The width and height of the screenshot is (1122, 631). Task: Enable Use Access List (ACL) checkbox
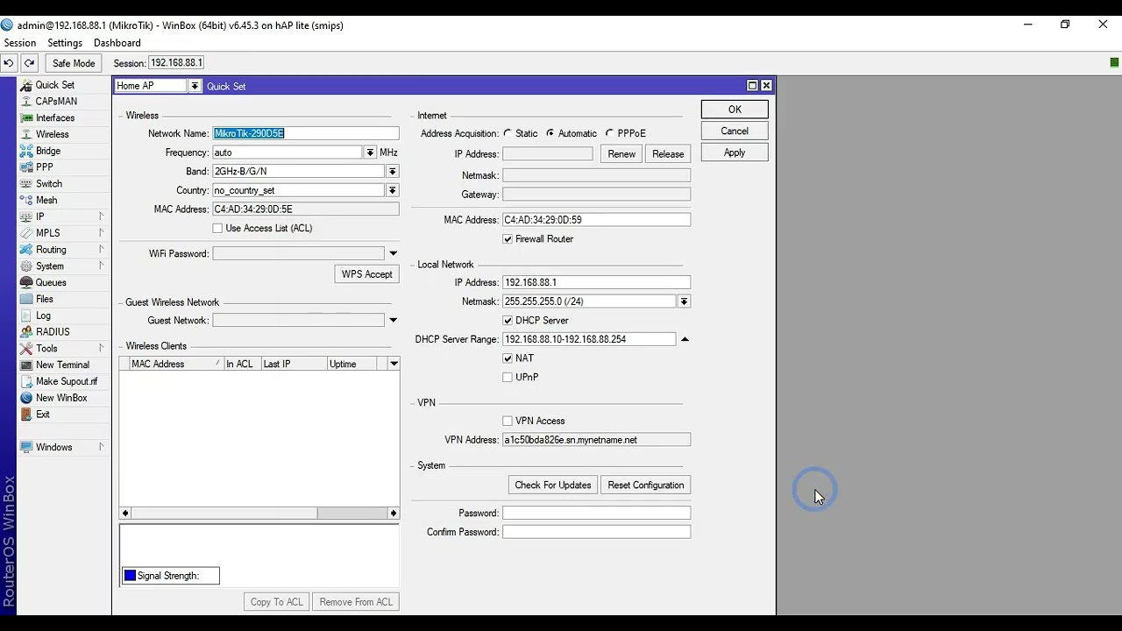pyautogui.click(x=217, y=228)
